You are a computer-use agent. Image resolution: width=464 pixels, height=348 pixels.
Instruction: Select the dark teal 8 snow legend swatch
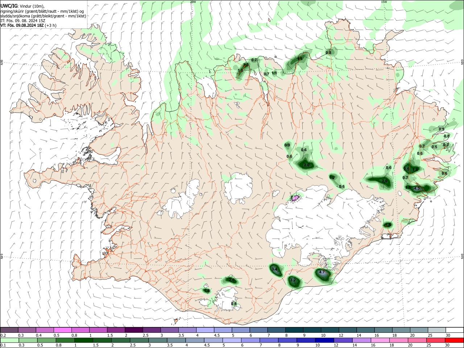(x=294, y=330)
